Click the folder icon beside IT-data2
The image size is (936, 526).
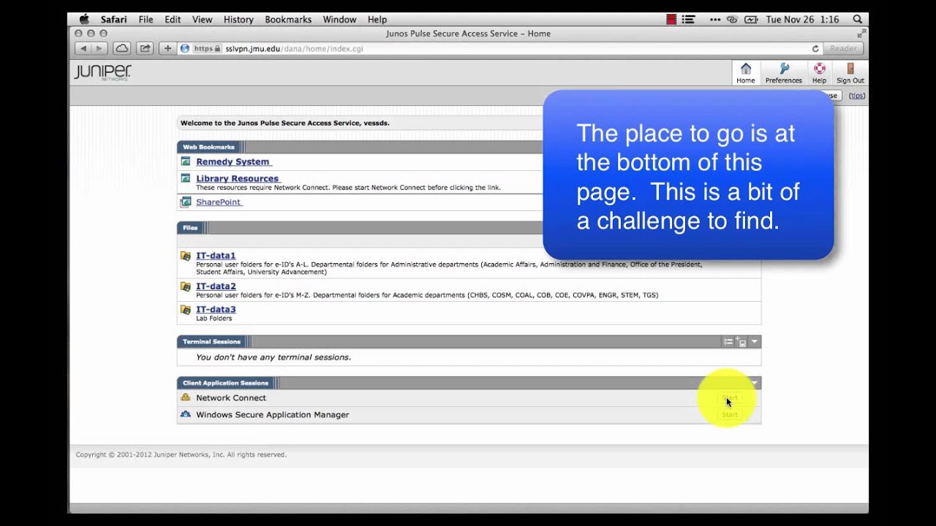tap(186, 286)
